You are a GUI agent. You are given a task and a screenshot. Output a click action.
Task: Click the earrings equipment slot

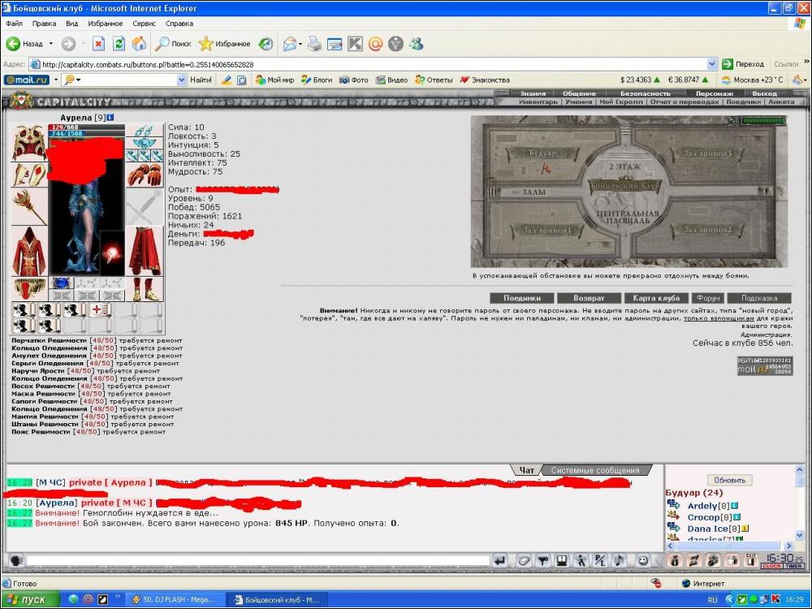(145, 130)
